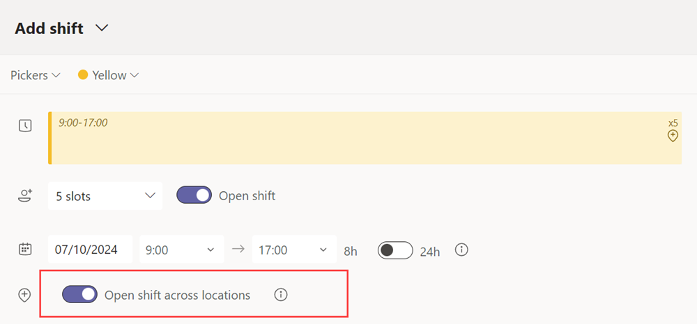Click the arrow between start and end times
Viewport: 697px width, 324px height.
238,249
